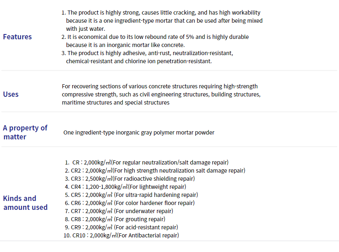Viewport: 339px width, 252px height.
Task: Select the CR7 underwater repair line
Action: [119, 211]
